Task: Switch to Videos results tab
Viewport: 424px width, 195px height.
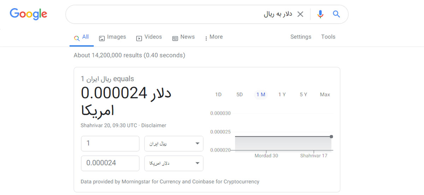Action: [149, 37]
